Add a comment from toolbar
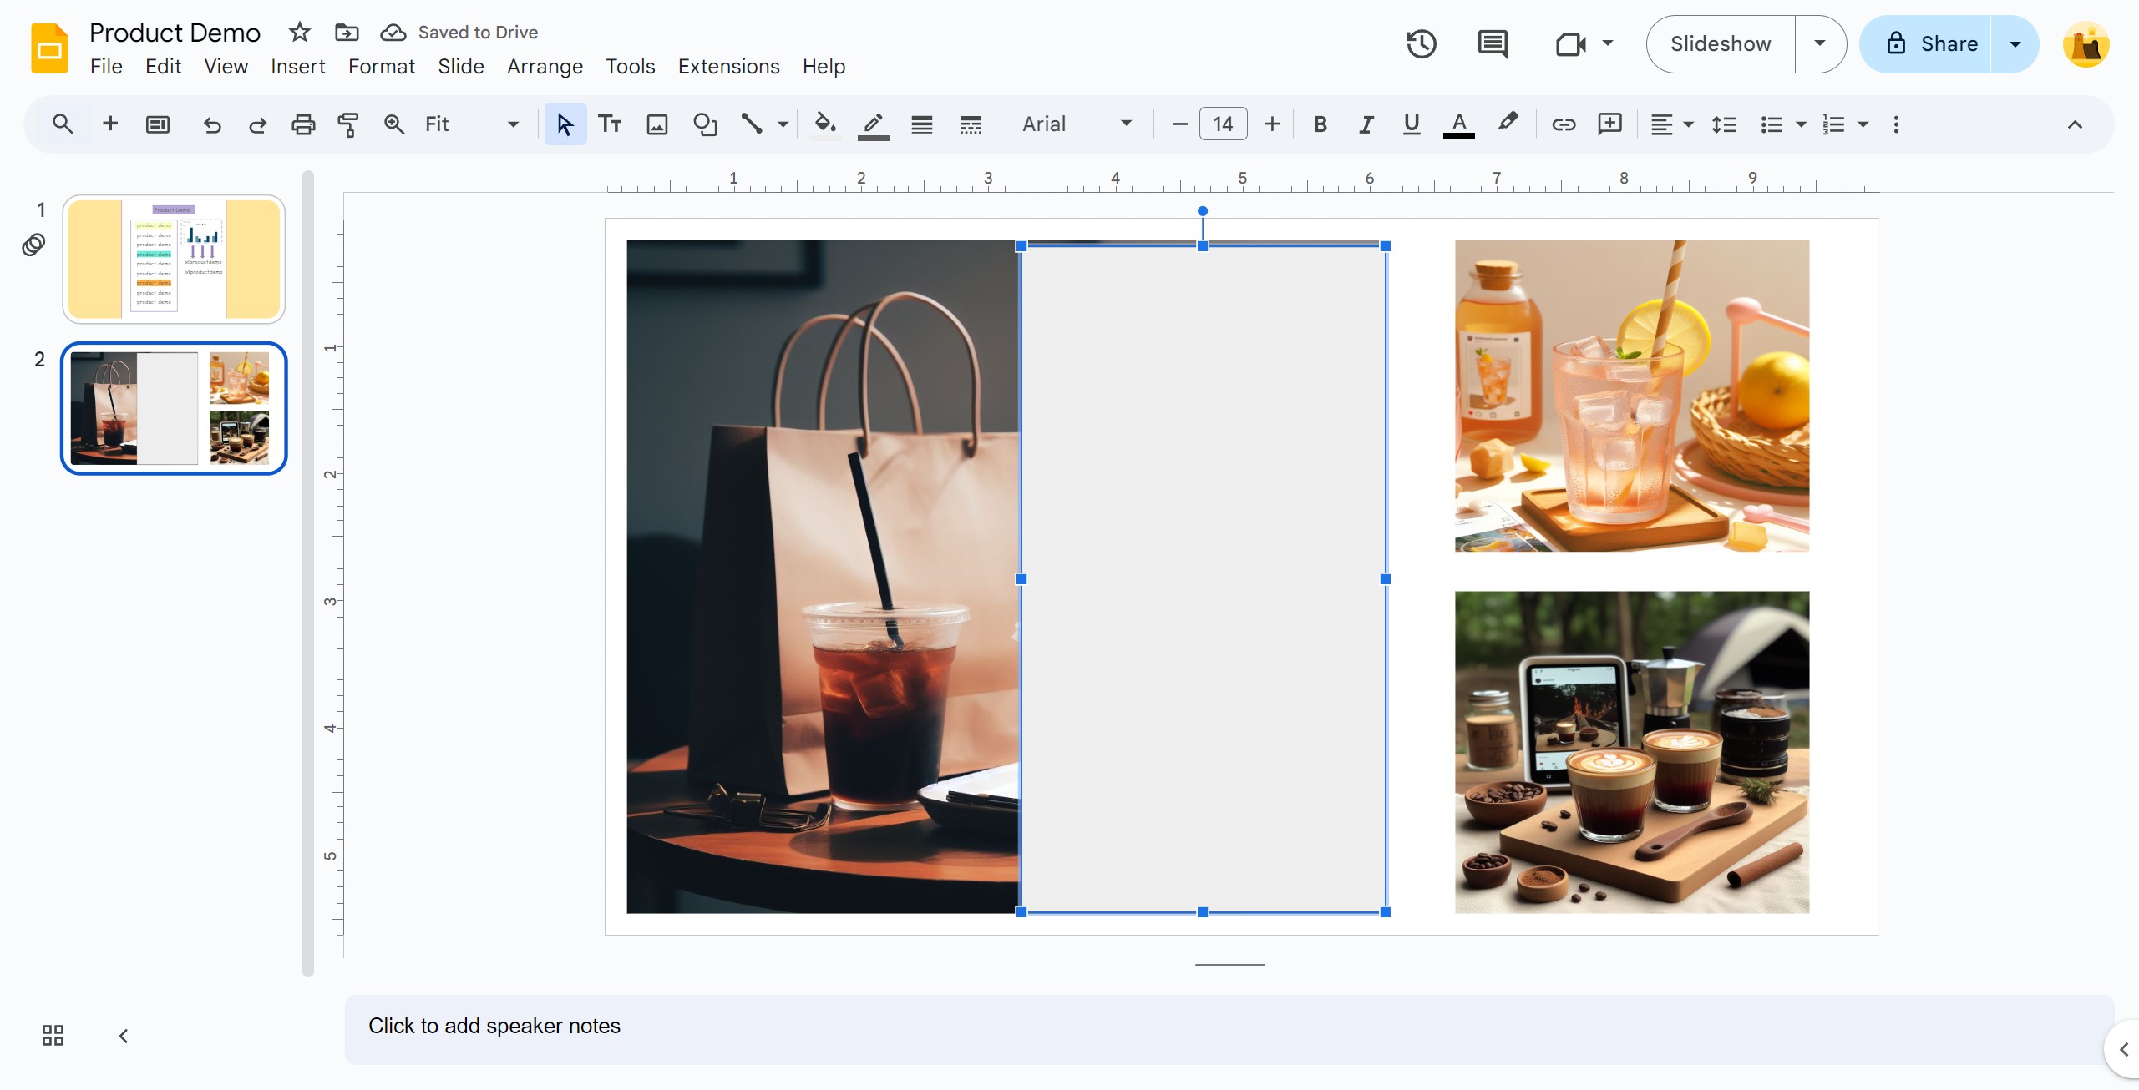The width and height of the screenshot is (2139, 1090). (1609, 124)
